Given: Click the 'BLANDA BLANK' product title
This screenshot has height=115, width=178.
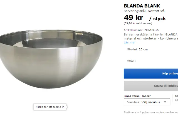Looking at the screenshot, I should (142, 6).
